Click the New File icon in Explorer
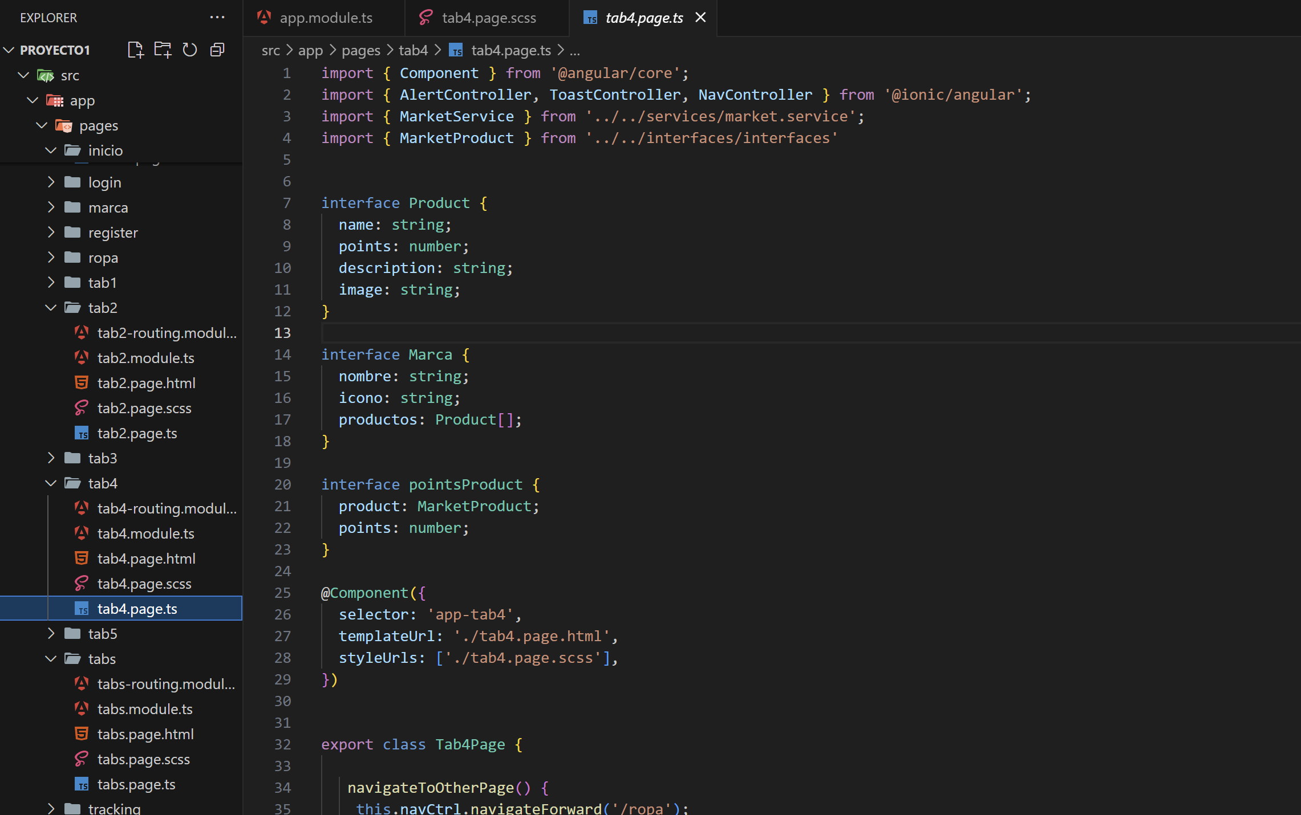This screenshot has width=1301, height=815. (x=135, y=50)
